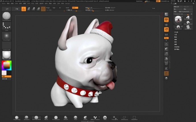Expand the 多边形组 polygroups section

point(177,47)
